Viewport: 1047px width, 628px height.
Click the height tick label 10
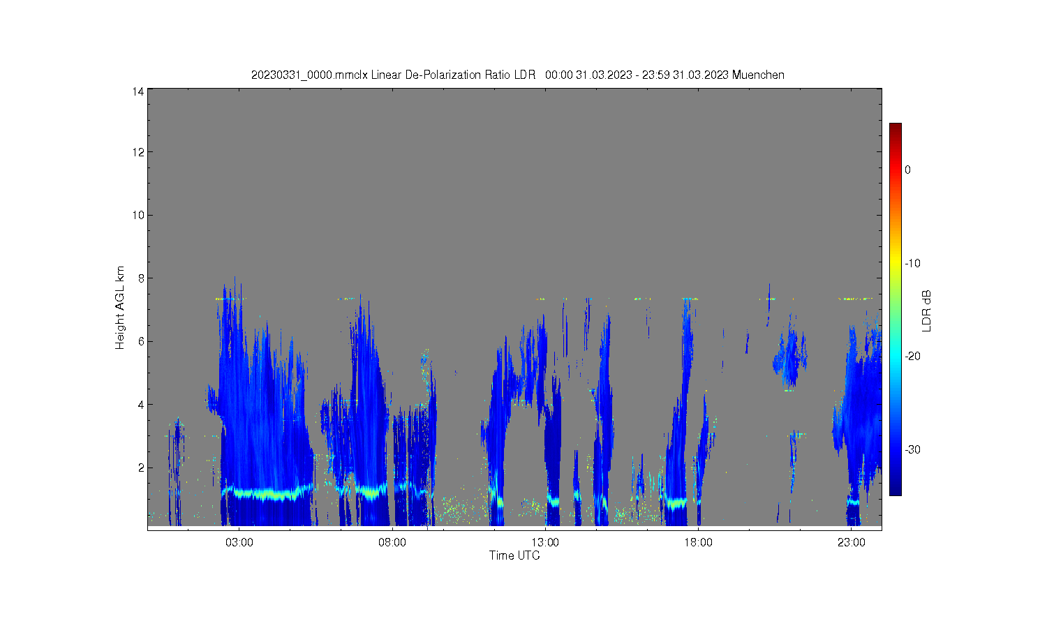point(138,215)
